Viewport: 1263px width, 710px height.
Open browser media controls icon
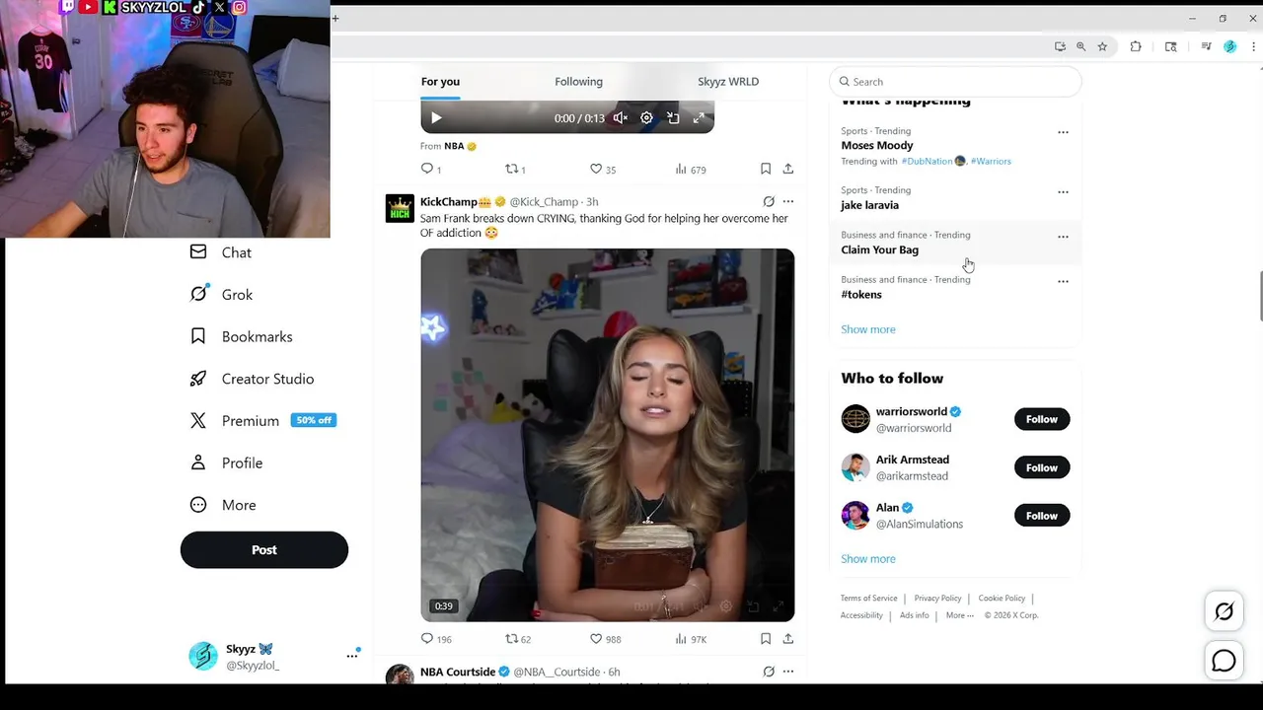coord(1206,46)
